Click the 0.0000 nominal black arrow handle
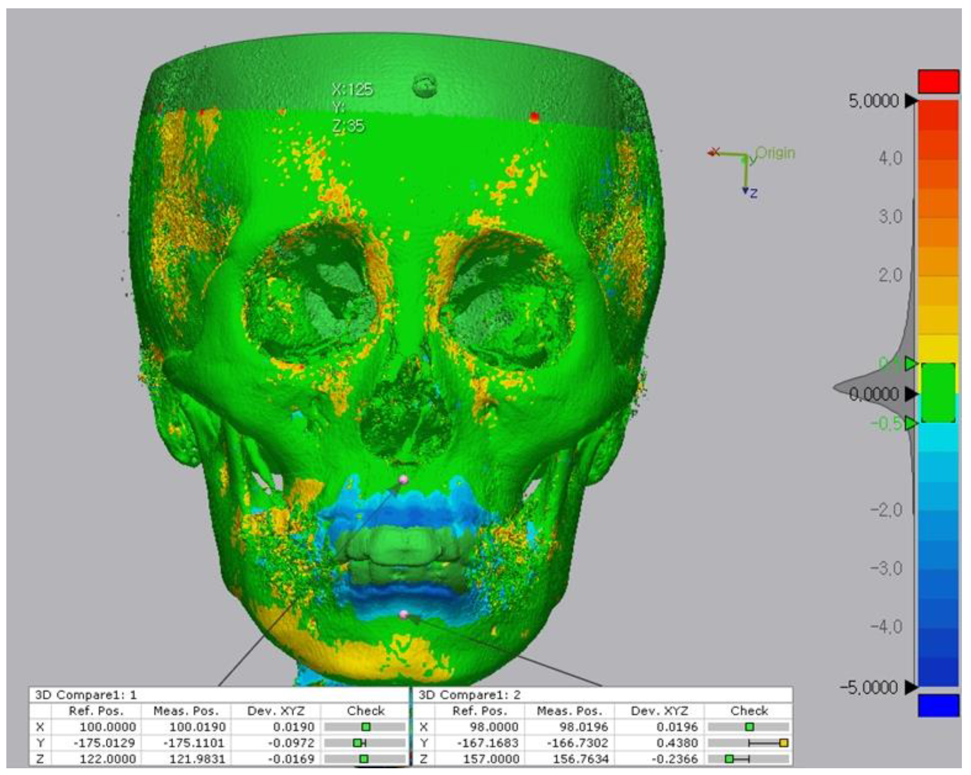The width and height of the screenshot is (971, 775). (911, 394)
